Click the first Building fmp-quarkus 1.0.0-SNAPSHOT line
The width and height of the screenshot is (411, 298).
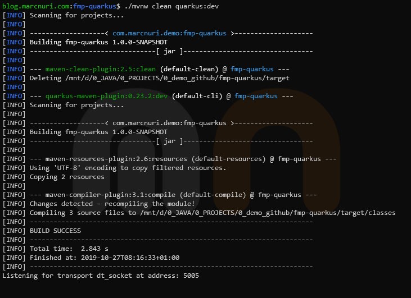[85, 42]
